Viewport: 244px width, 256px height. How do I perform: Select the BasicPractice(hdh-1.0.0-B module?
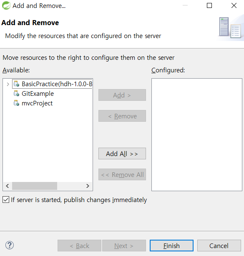click(57, 84)
